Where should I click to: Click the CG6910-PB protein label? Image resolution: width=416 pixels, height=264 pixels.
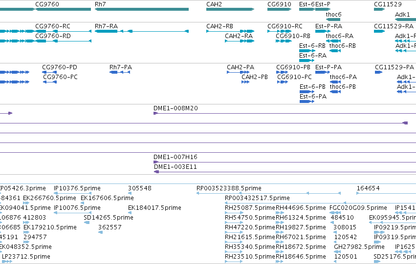tap(293, 67)
